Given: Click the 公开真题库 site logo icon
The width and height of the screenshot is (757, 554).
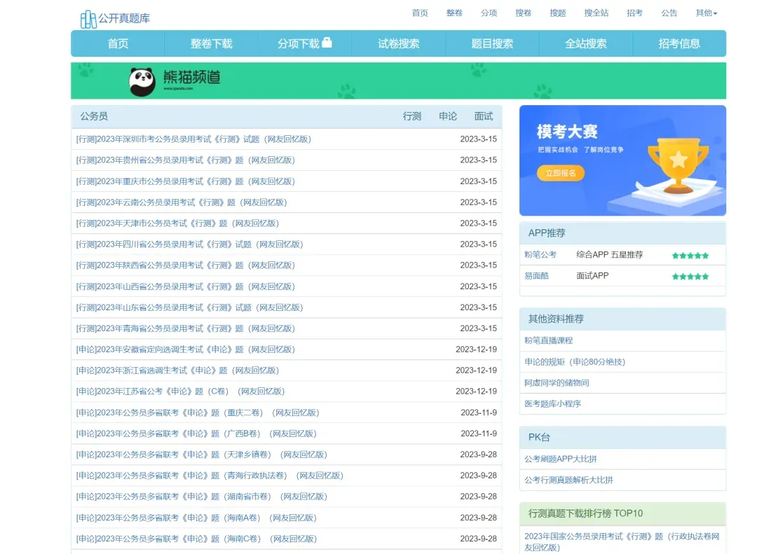Looking at the screenshot, I should tap(88, 19).
